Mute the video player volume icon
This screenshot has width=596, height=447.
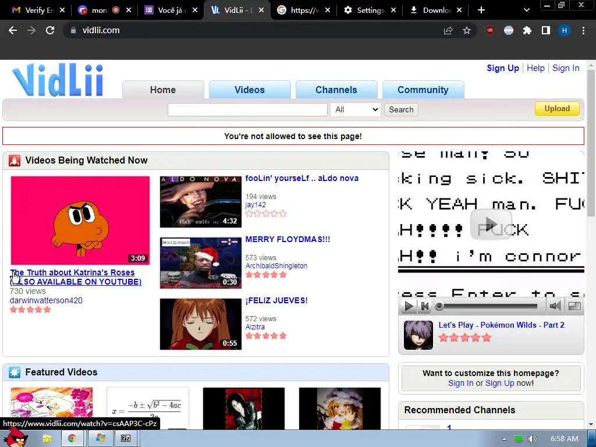[x=555, y=306]
